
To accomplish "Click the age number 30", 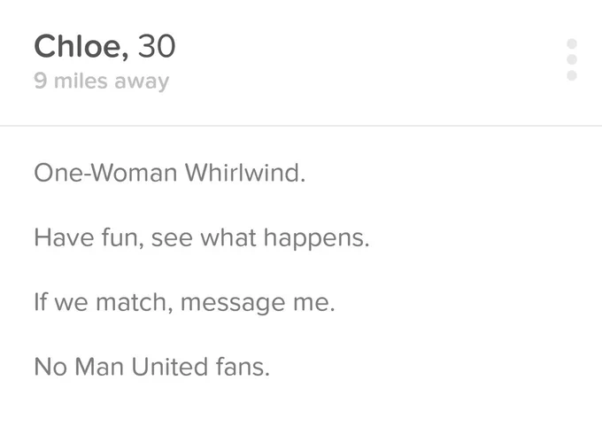I will 157,46.
